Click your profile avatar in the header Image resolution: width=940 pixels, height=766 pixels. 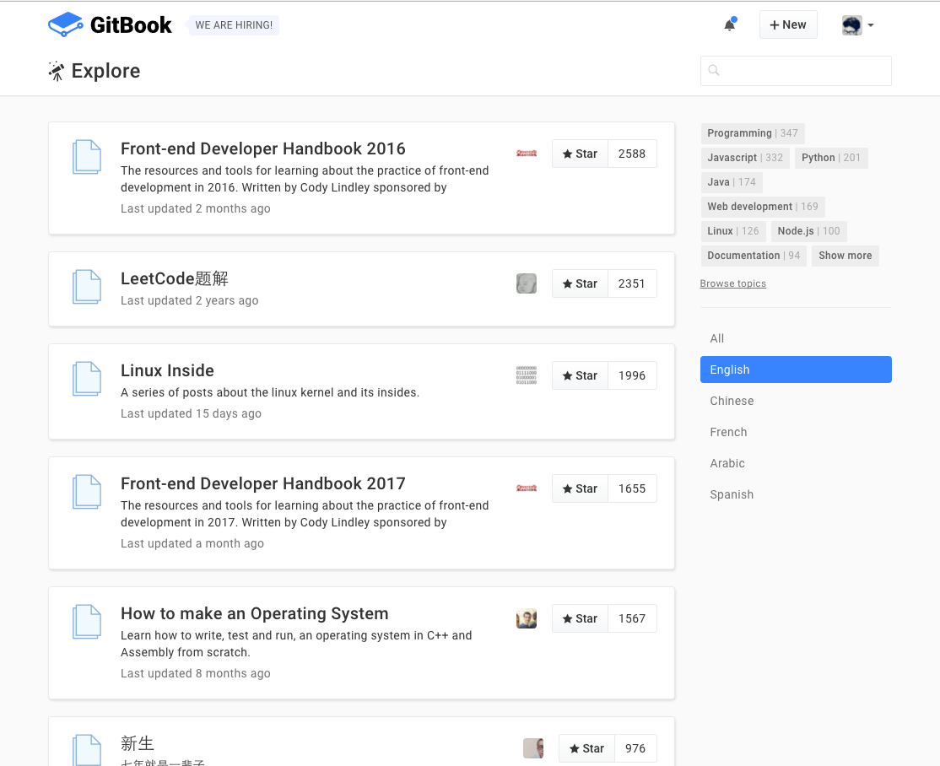pyautogui.click(x=851, y=24)
